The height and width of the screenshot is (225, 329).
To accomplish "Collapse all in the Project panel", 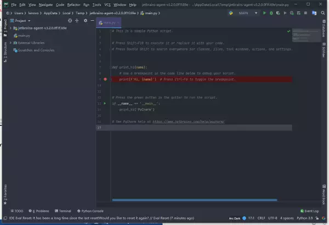I will click(77, 21).
